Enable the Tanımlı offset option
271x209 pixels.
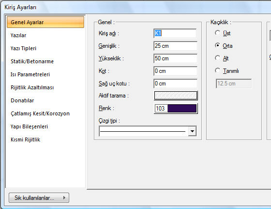point(217,70)
